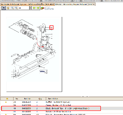Click the yellow icon on row 38
This screenshot has height=115, width=123.
point(6,102)
